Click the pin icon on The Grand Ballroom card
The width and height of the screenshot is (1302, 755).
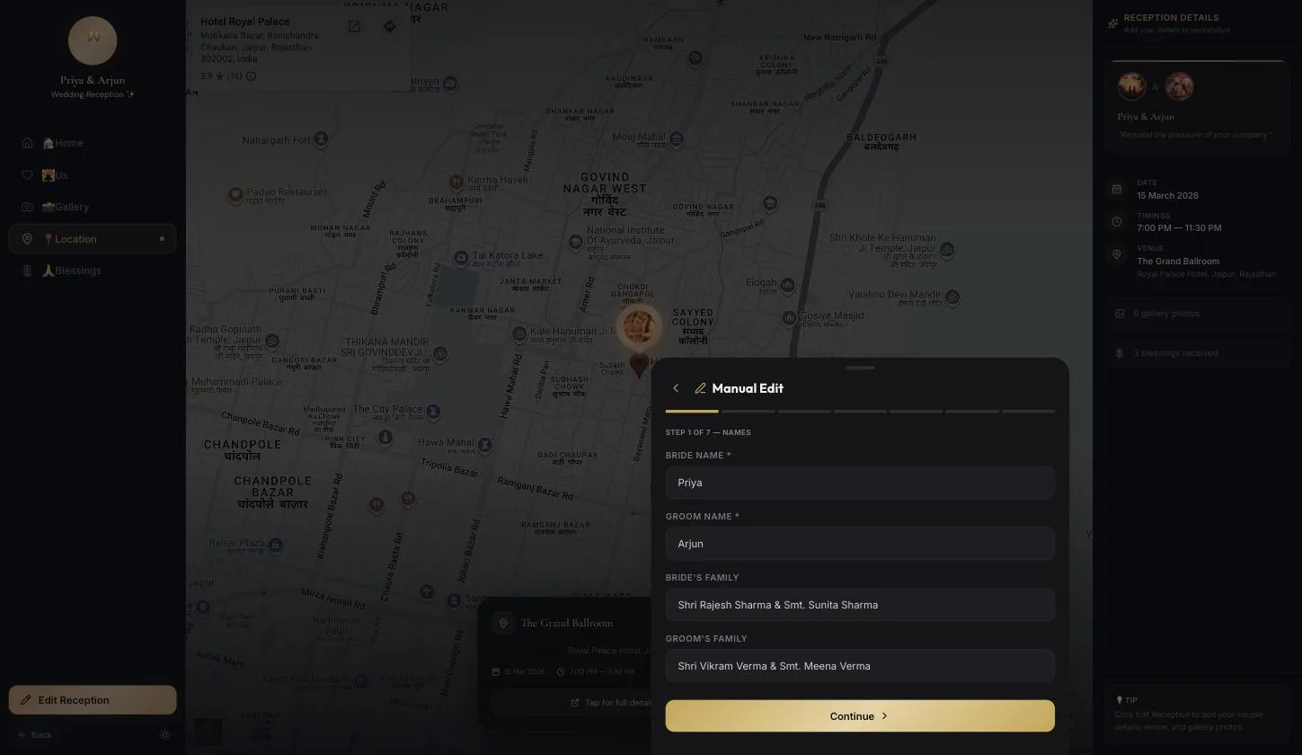tap(503, 623)
